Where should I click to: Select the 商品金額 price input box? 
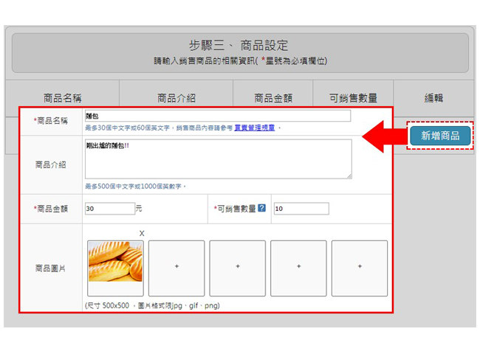coord(109,209)
